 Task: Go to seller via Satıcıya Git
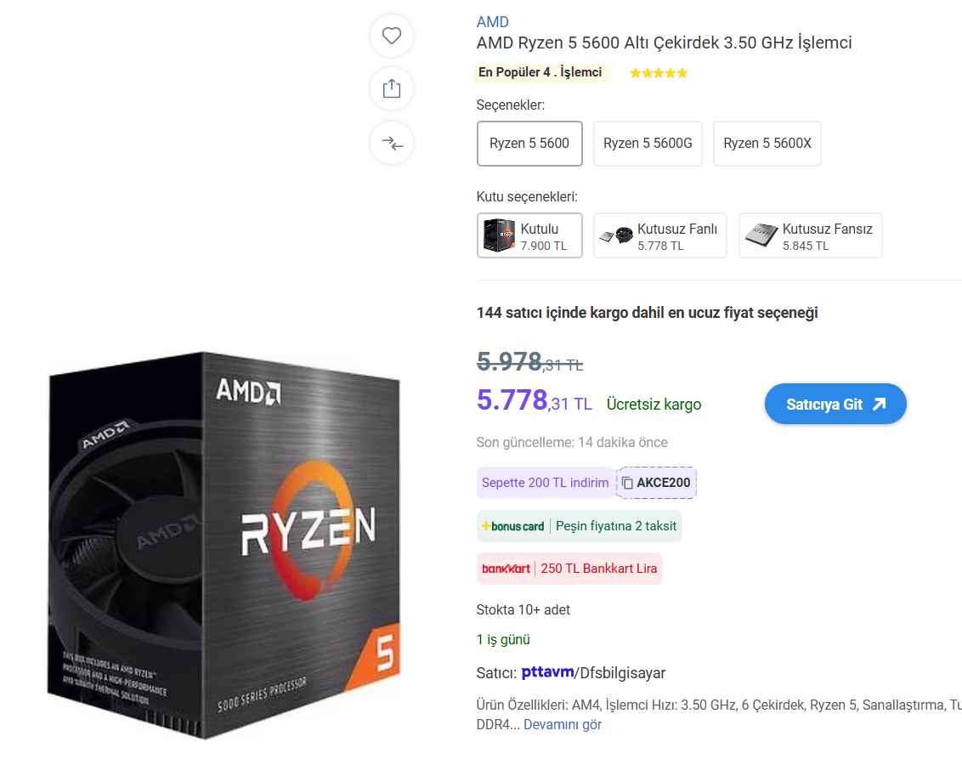click(835, 404)
